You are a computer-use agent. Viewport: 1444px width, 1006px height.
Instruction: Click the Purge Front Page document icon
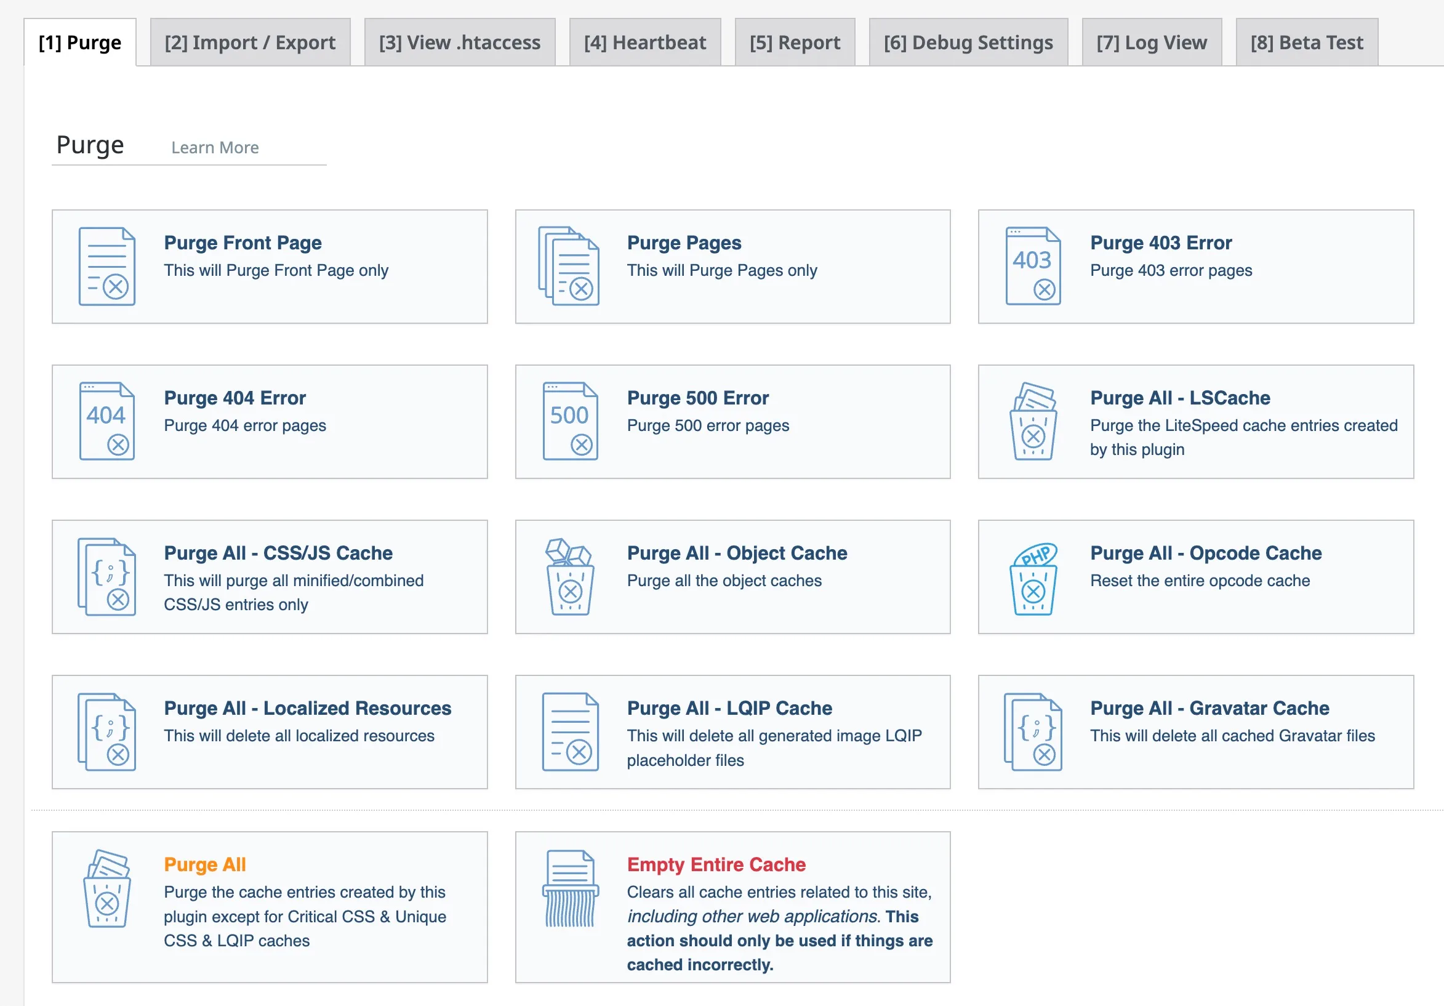[x=106, y=266]
